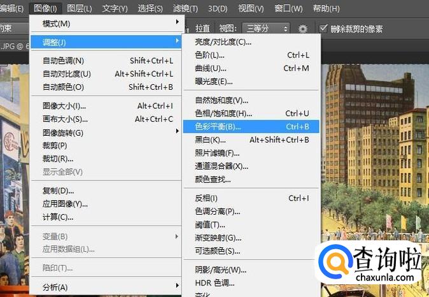
Task: Click the gear icon in options bar
Action: (303, 29)
